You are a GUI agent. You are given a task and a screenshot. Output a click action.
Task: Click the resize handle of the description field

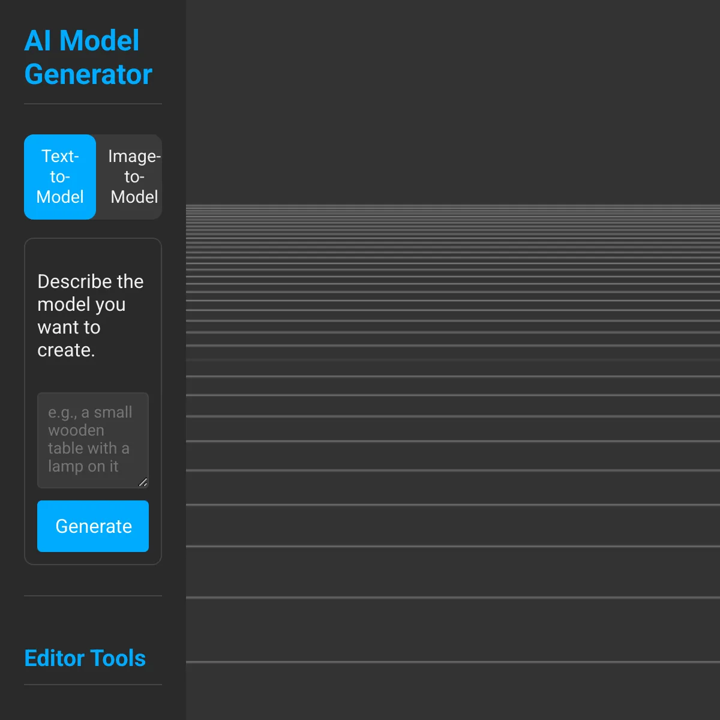click(143, 482)
